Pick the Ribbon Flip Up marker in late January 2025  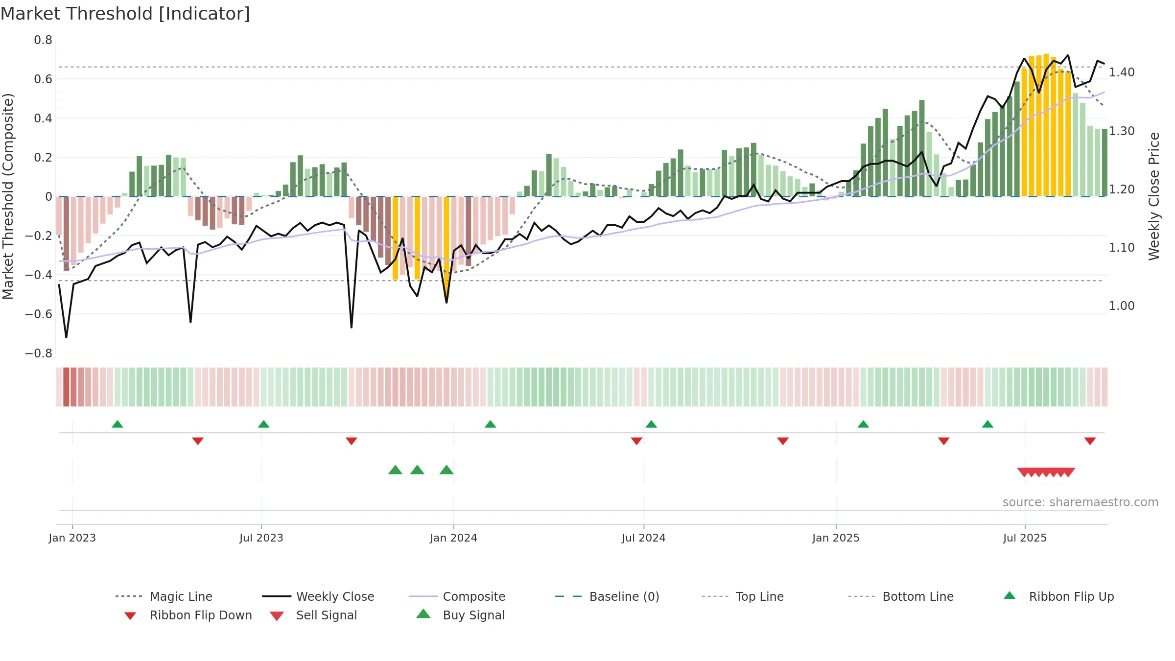pyautogui.click(x=864, y=424)
